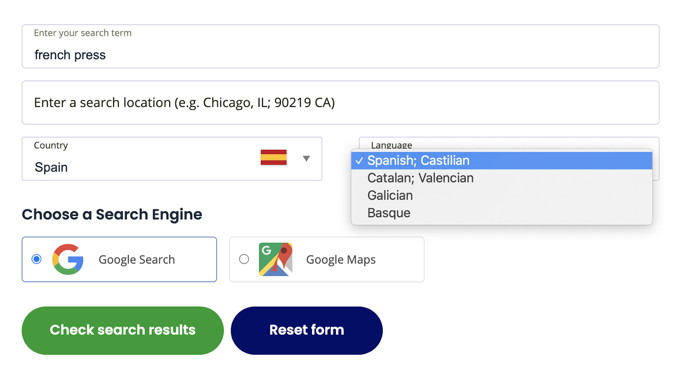Open the Country field showing Spain
Screen dimensions: 682x376
[128, 167]
